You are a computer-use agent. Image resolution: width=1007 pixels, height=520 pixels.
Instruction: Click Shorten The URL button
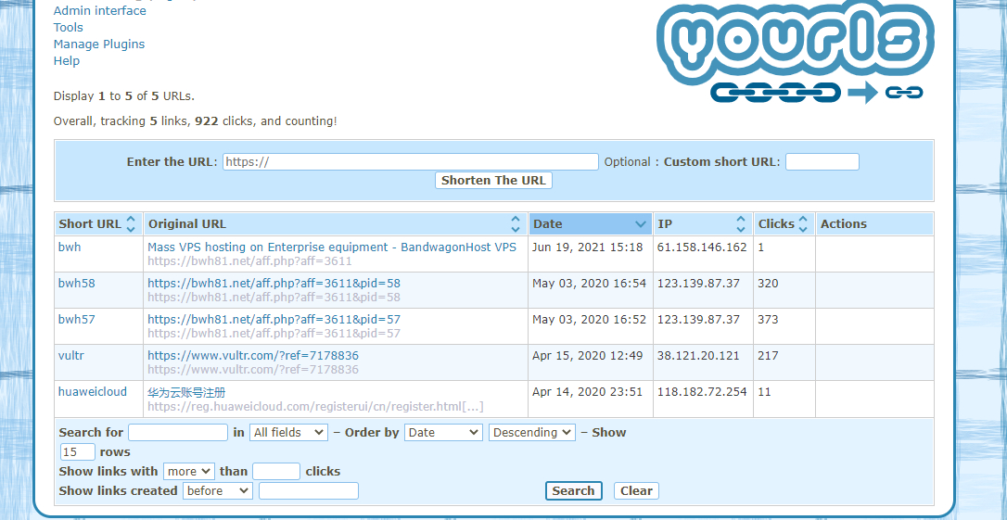(x=493, y=181)
